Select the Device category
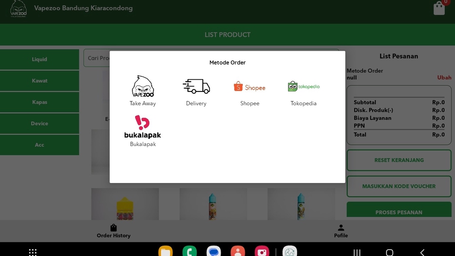 tap(39, 123)
